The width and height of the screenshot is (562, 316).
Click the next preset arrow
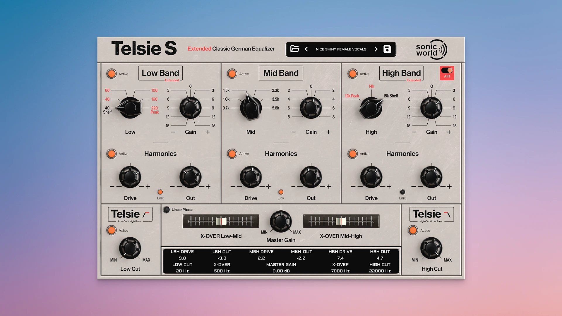point(376,49)
